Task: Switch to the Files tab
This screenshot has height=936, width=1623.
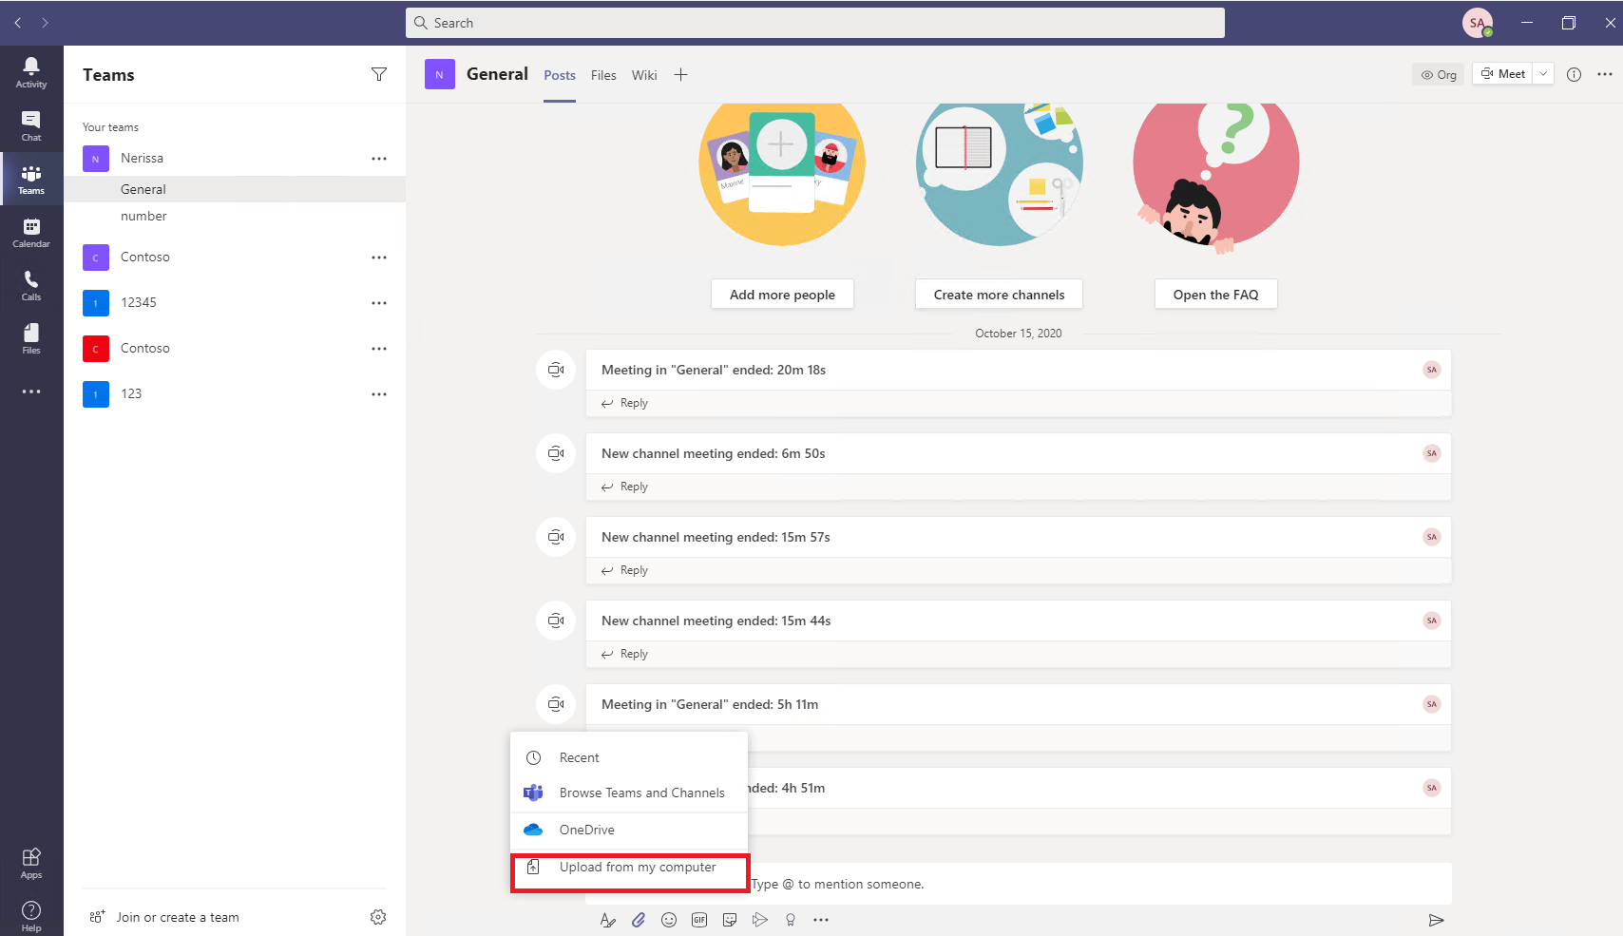Action: (603, 74)
